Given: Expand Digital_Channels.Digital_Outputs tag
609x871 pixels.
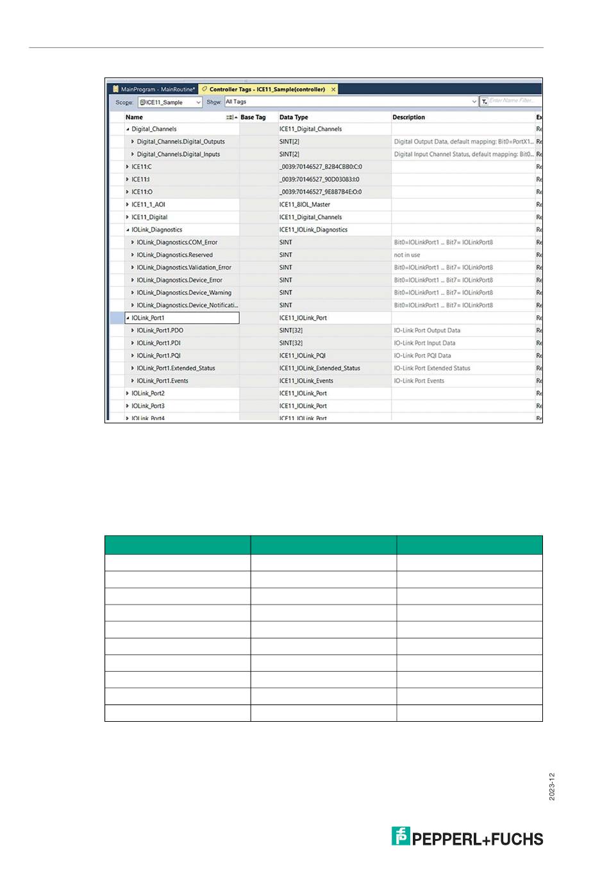Looking at the screenshot, I should (x=133, y=142).
